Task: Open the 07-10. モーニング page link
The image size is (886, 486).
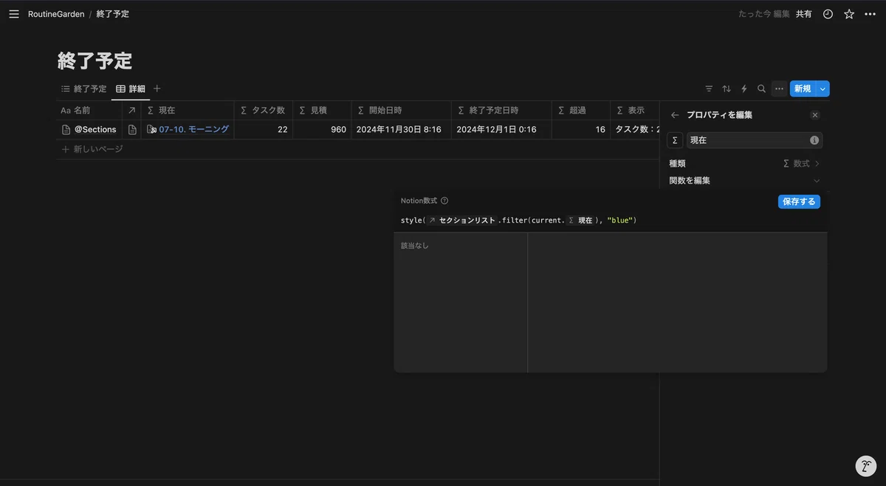Action: 188,129
